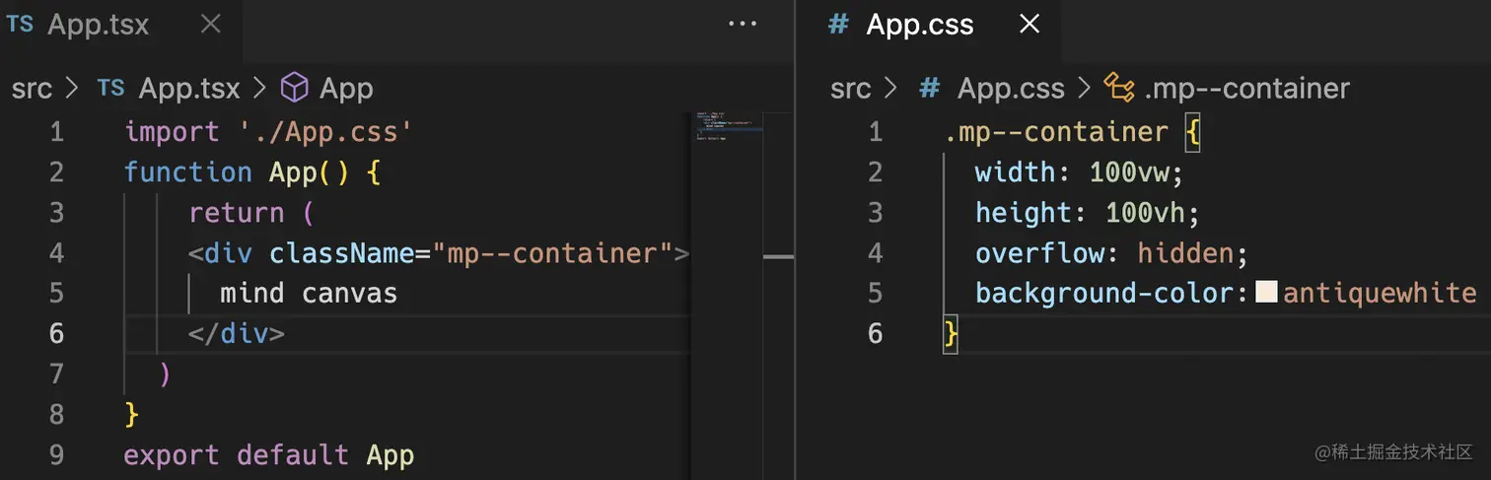Switch to the App.css tab

[x=919, y=25]
